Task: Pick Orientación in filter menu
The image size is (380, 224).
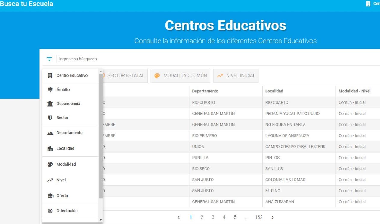Action: 70,211
